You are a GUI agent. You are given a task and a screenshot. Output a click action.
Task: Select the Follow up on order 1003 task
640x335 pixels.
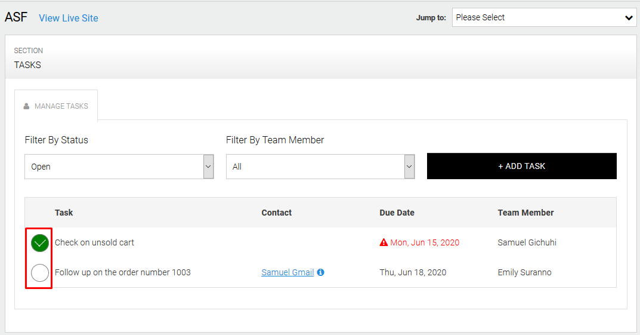pyautogui.click(x=123, y=272)
